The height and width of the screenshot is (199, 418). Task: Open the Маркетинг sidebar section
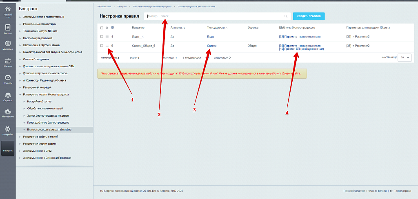tap(7, 45)
